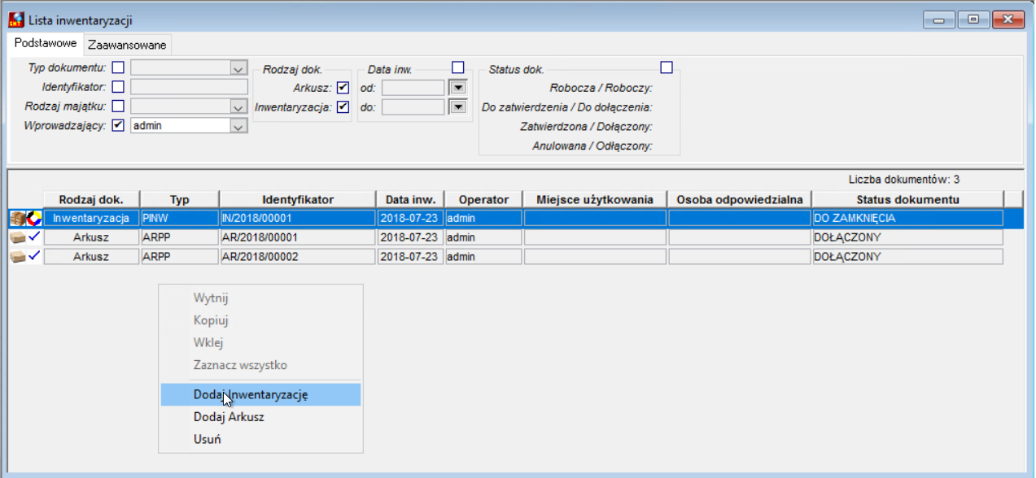Enable the Data inw. filter checkbox

click(458, 67)
